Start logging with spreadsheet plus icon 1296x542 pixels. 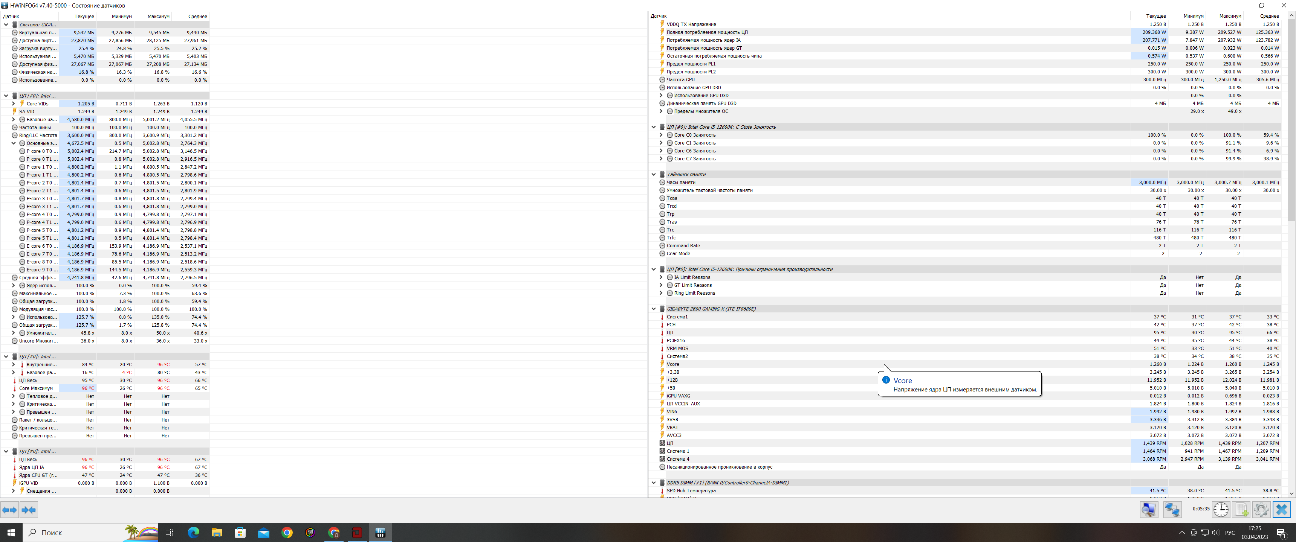coord(1241,509)
